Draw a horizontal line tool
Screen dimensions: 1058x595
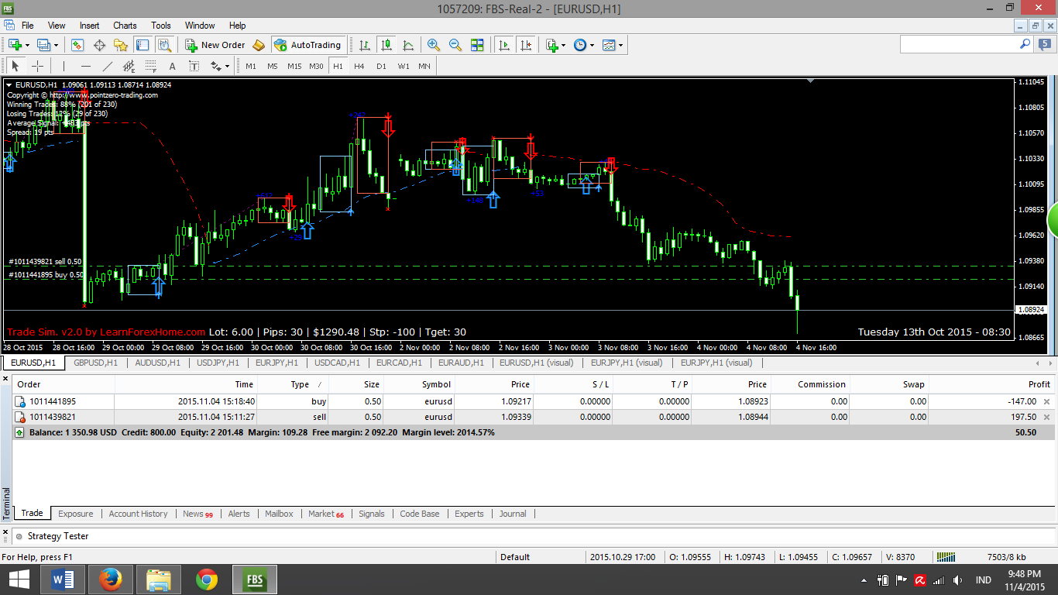[86, 66]
